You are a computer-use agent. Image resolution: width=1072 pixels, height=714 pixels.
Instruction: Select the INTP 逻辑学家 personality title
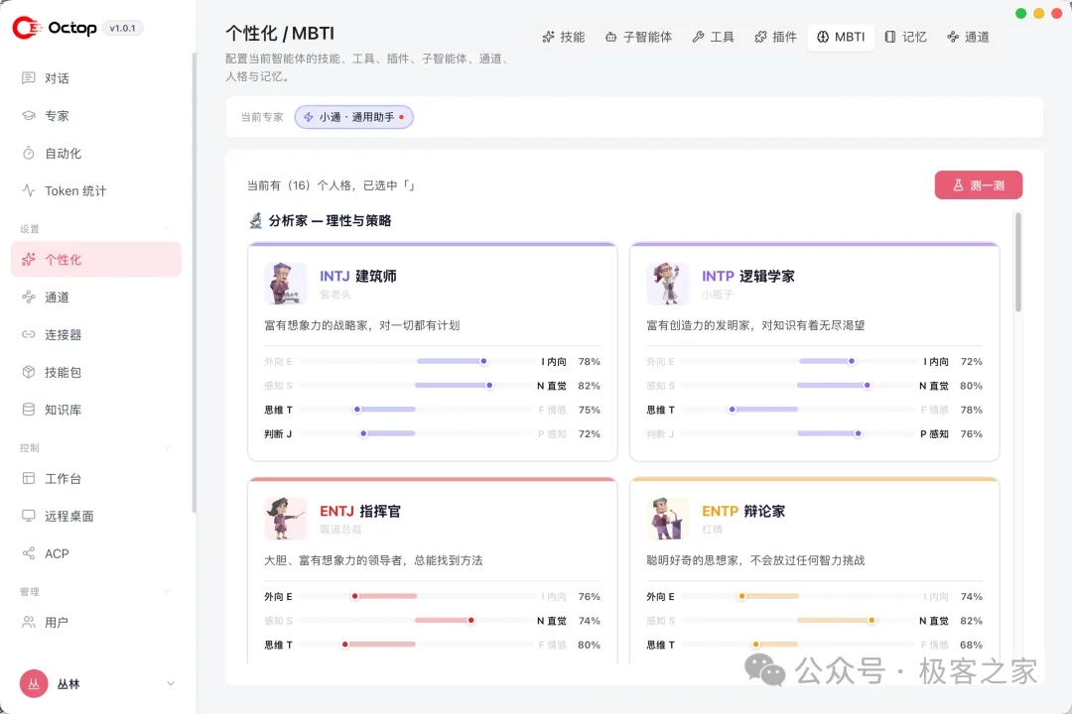748,276
